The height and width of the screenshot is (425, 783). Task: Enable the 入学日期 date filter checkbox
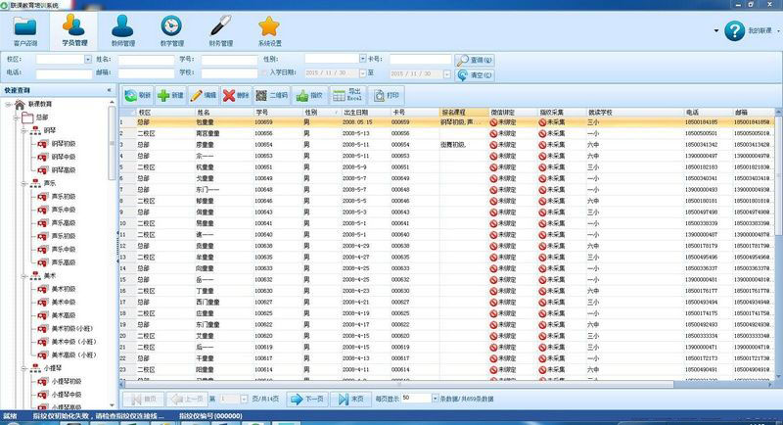coord(264,72)
